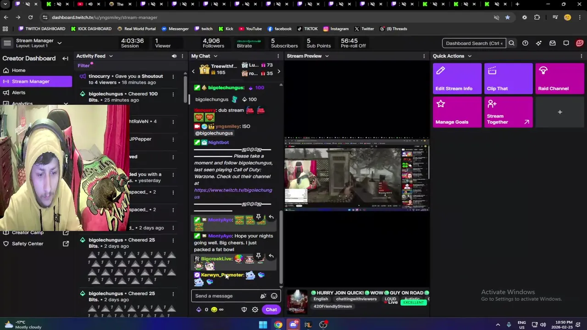
Task: Expand the Activity Feed title dropdown
Action: [111, 56]
